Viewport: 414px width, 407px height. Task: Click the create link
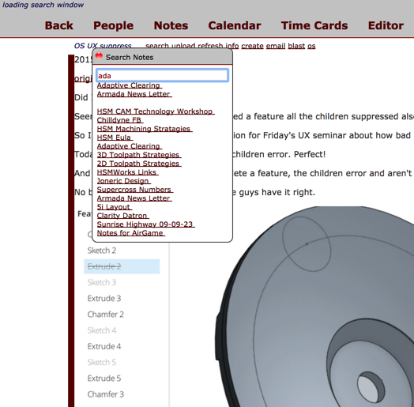click(x=252, y=46)
